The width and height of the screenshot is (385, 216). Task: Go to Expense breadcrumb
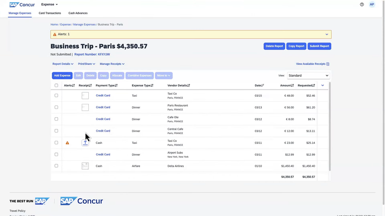point(65,25)
